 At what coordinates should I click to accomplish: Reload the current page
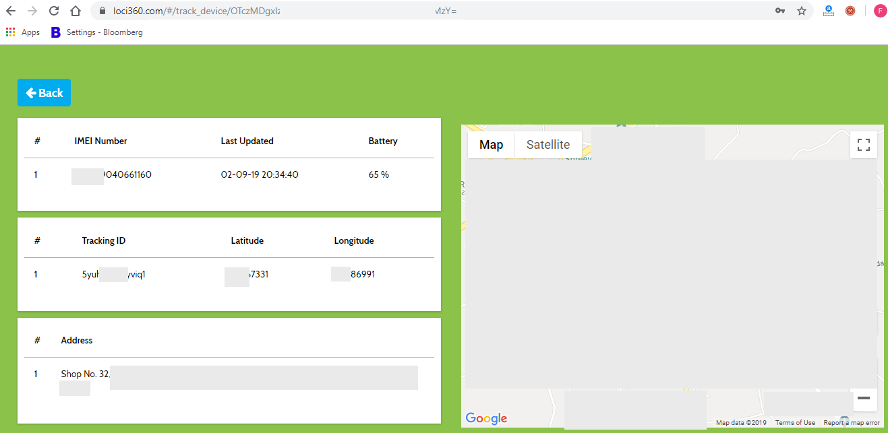coord(54,11)
